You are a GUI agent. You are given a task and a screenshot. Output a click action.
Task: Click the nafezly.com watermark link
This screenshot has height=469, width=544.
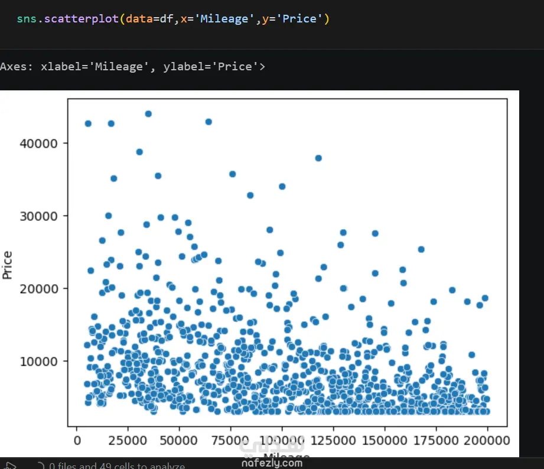pos(272,463)
